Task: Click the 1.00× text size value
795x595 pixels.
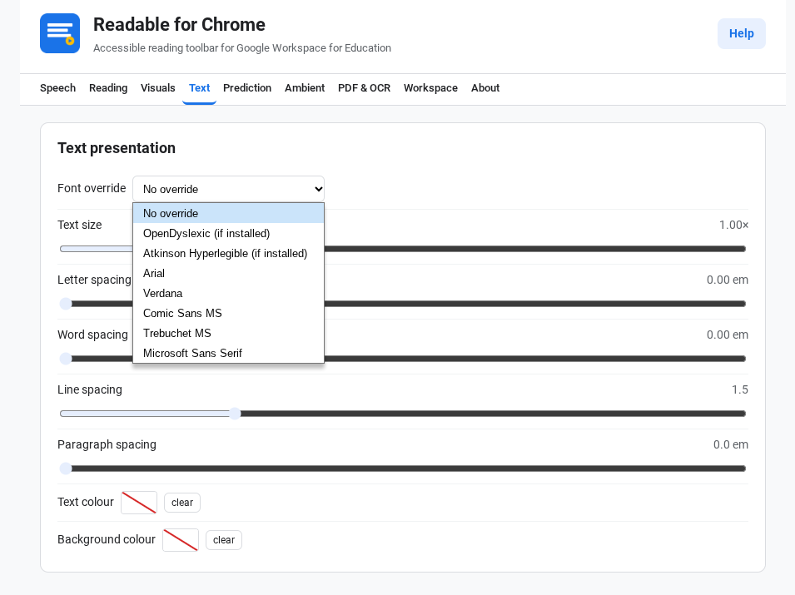Action: (x=733, y=225)
